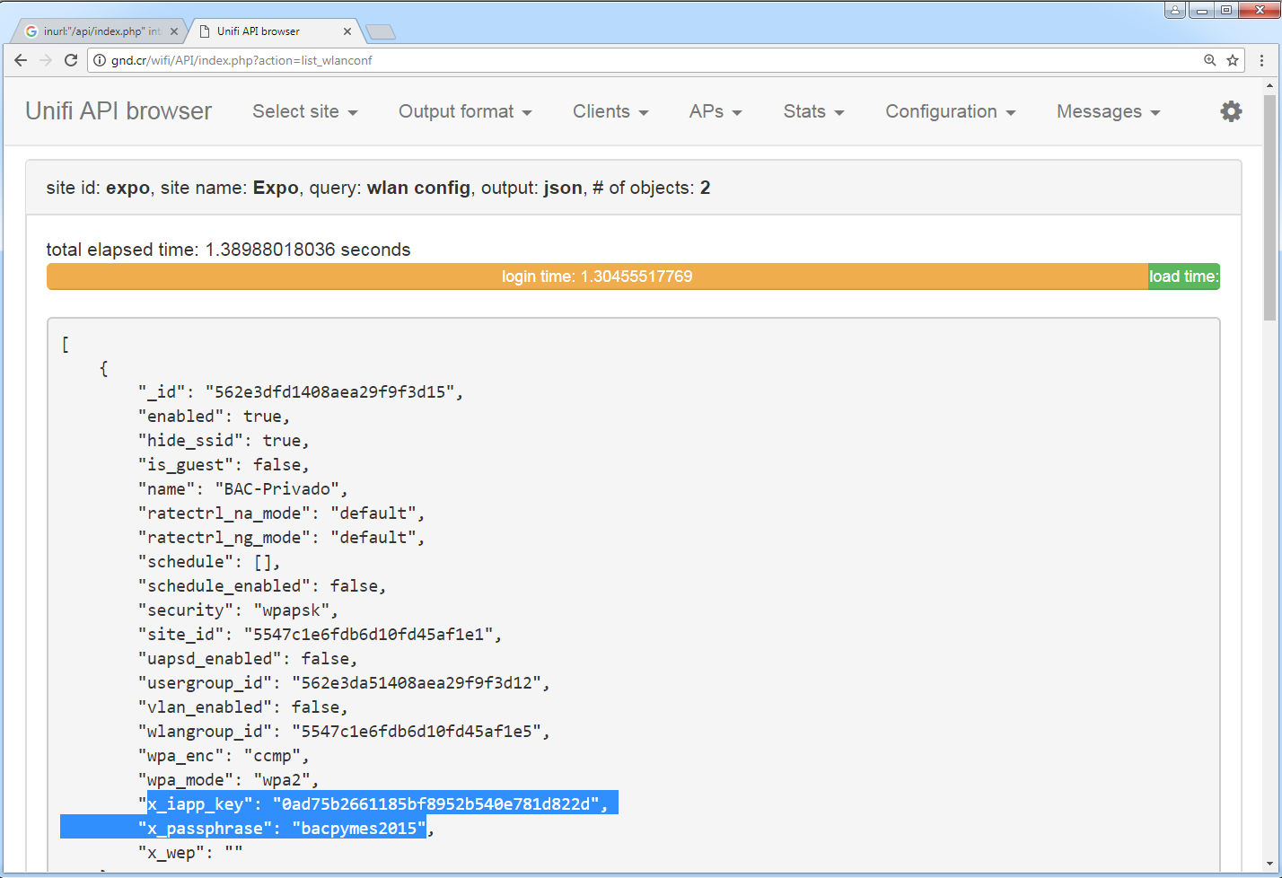Image resolution: width=1282 pixels, height=878 pixels.
Task: Click the "wlangroup_id" line
Action: 344,732
